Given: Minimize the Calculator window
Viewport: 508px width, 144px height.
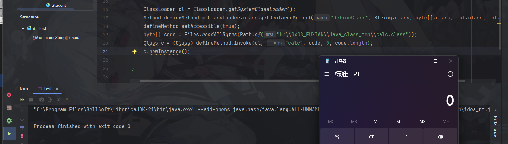Looking at the screenshot, I should coord(421,61).
